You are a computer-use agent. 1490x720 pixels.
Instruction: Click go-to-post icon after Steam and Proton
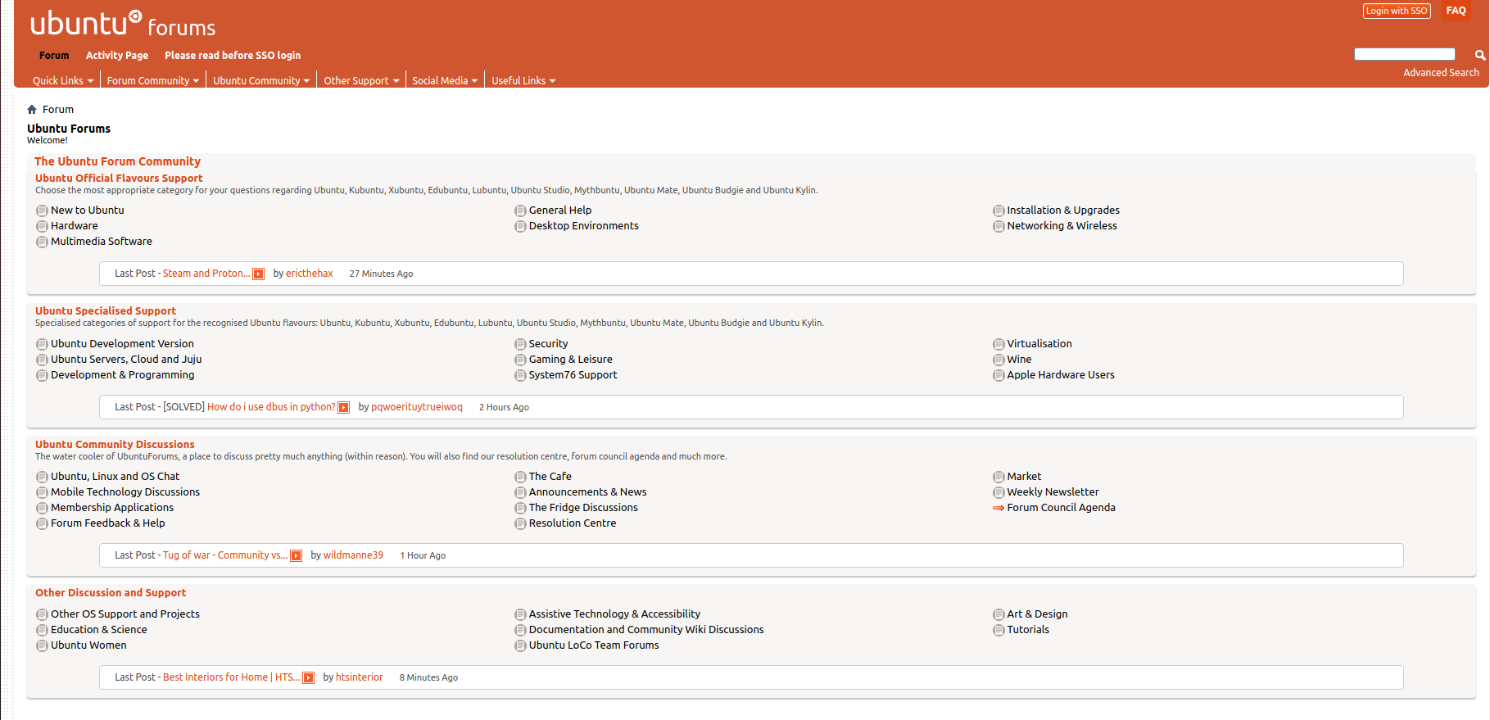tap(259, 274)
